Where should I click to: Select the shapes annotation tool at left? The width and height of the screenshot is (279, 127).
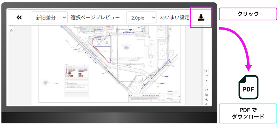12,30
